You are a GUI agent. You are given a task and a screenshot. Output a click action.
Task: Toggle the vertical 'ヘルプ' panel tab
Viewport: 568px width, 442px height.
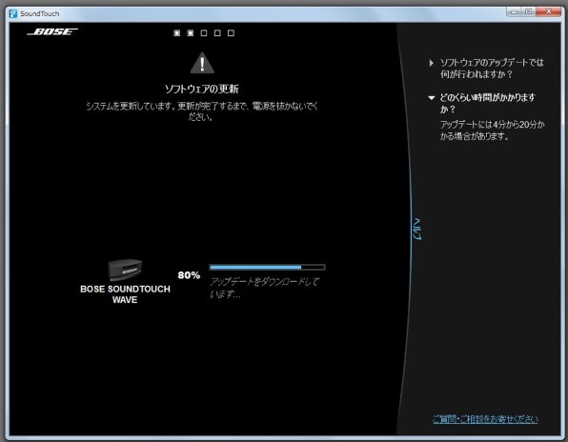[x=417, y=230]
